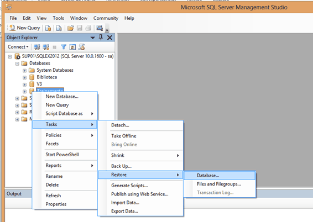Select the Biblioteca database

coord(46,77)
